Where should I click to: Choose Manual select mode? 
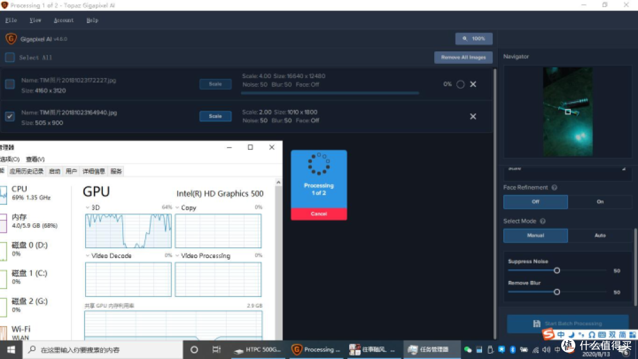[x=535, y=236]
